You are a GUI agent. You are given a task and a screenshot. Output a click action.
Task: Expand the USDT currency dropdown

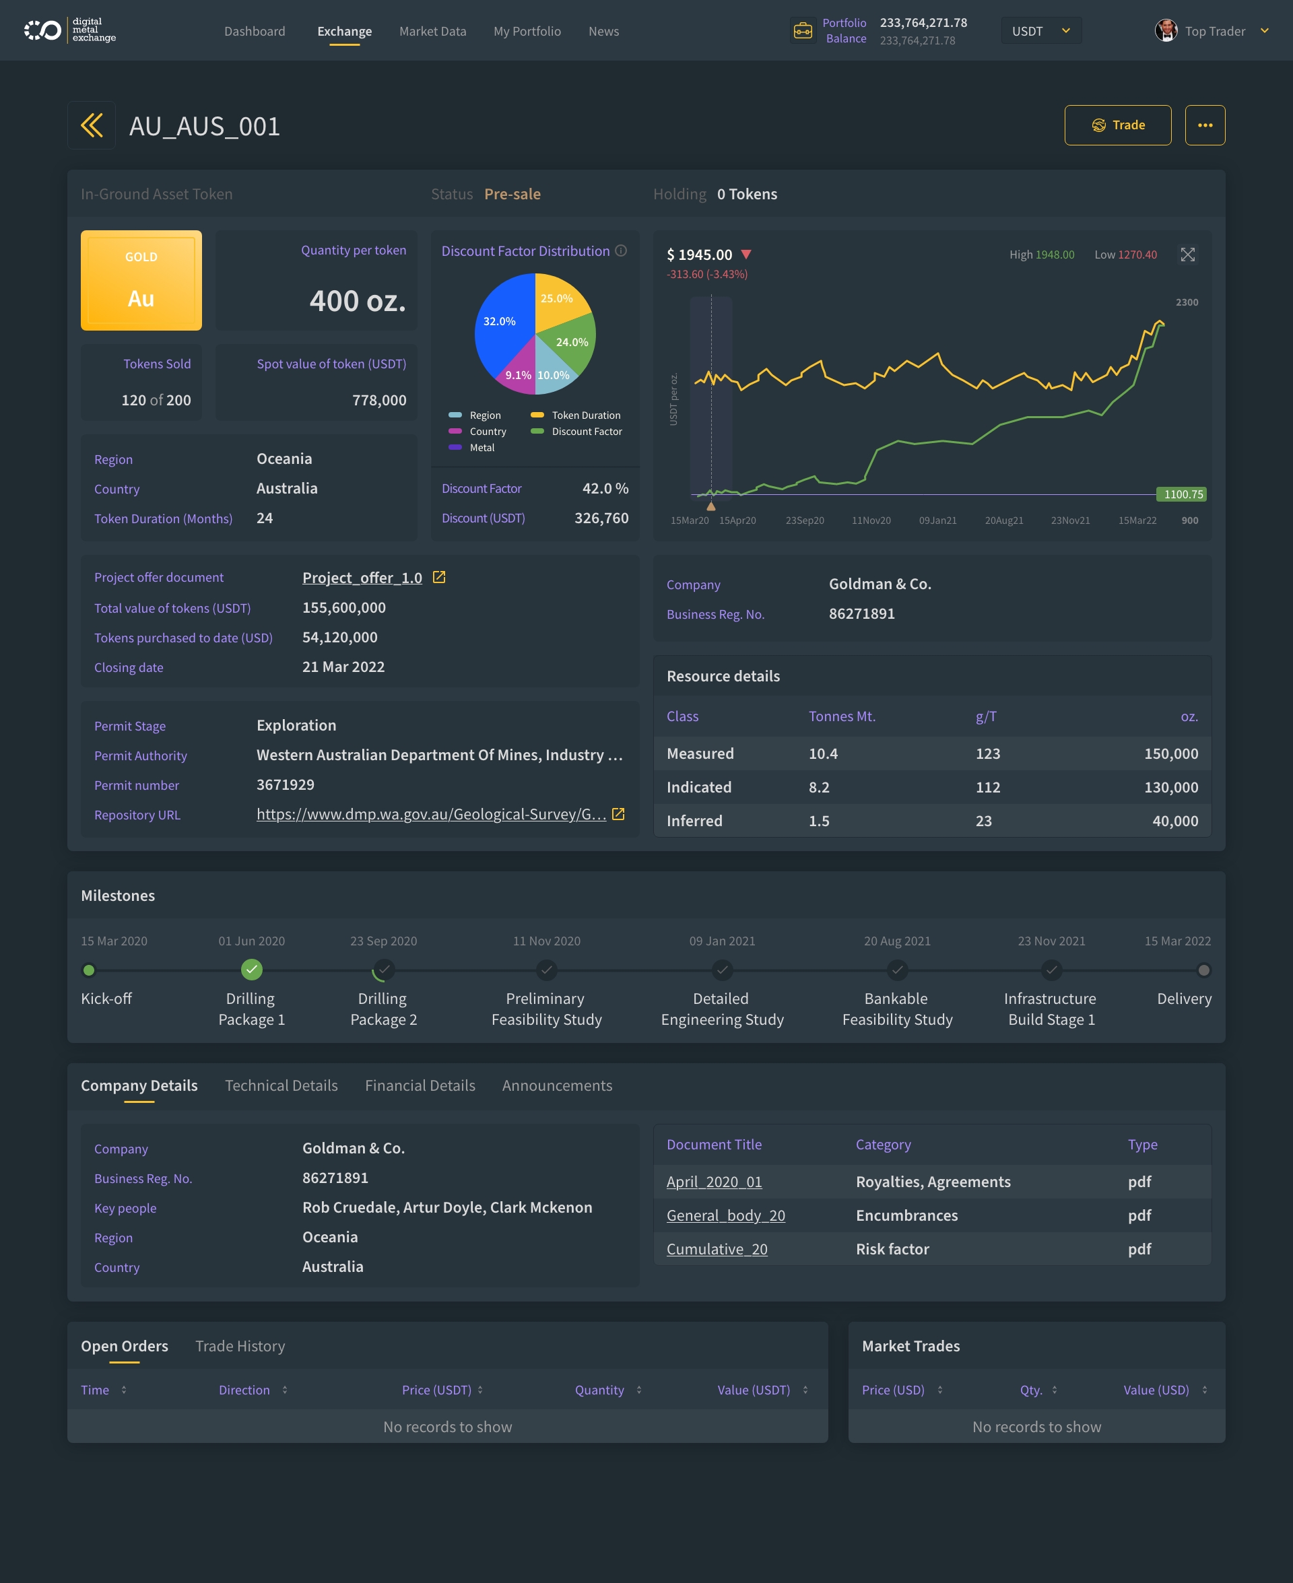tap(1040, 31)
